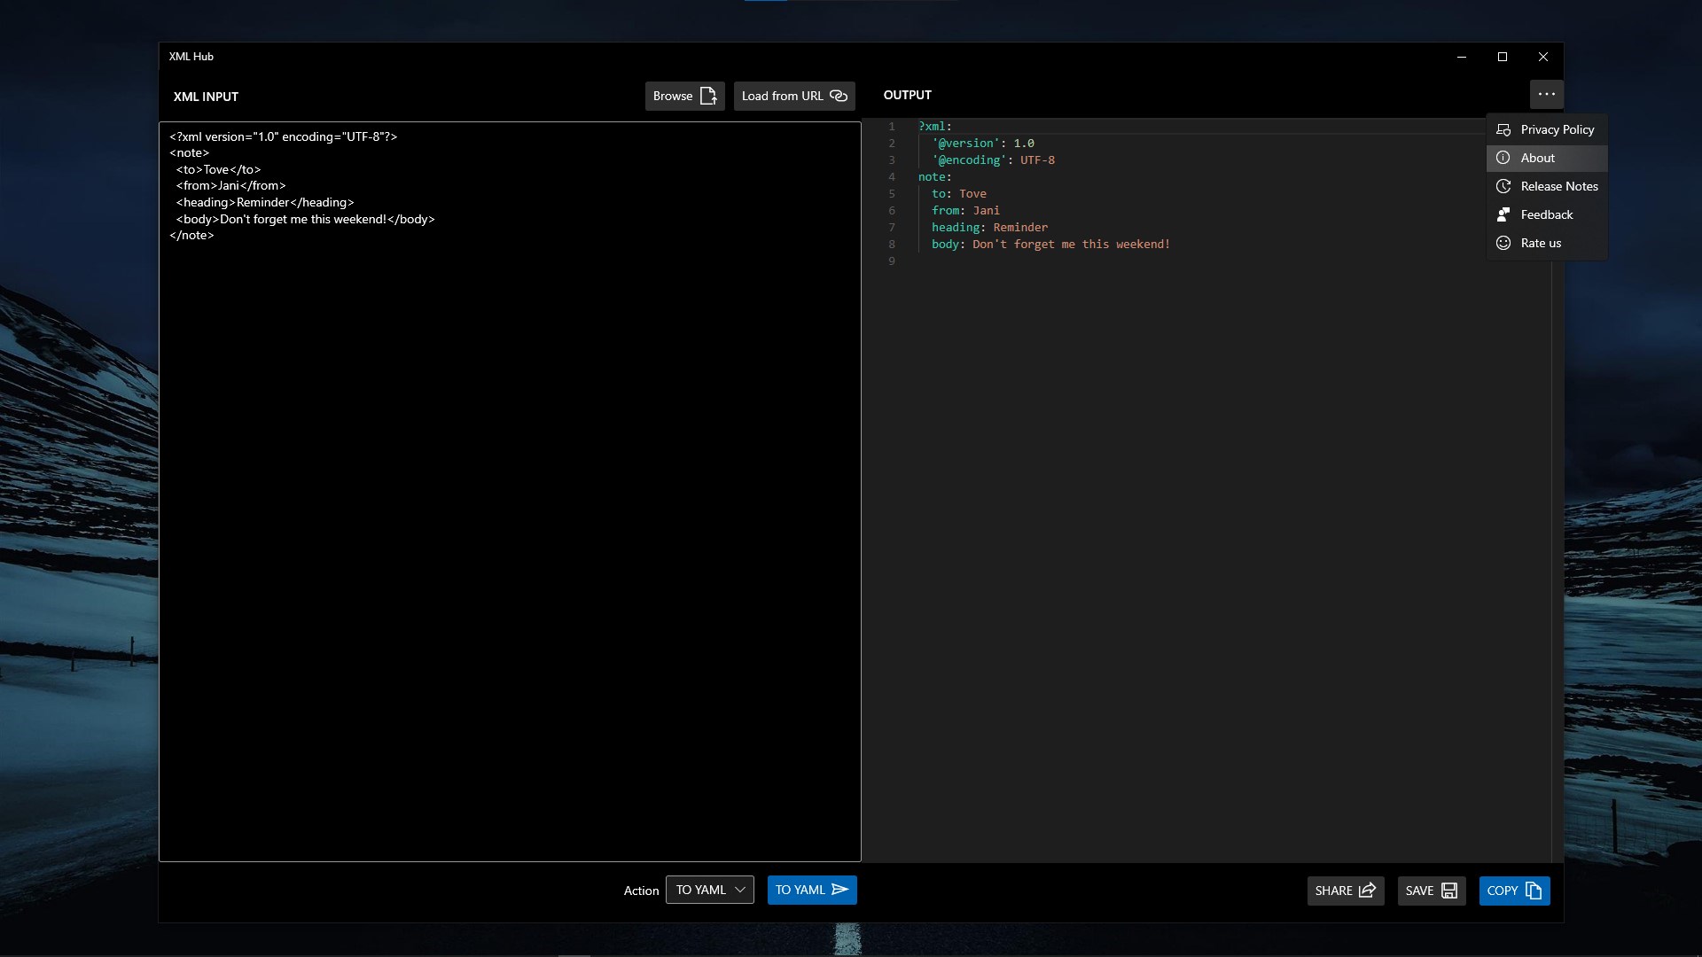Click the Copy pages icon
The width and height of the screenshot is (1702, 957).
(1534, 891)
